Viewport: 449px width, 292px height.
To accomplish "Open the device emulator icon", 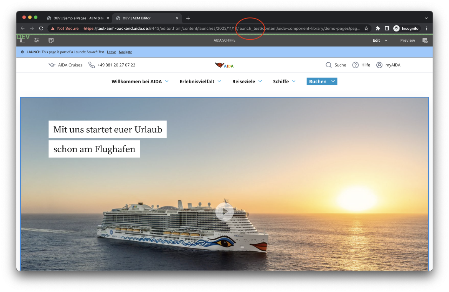I will (51, 40).
